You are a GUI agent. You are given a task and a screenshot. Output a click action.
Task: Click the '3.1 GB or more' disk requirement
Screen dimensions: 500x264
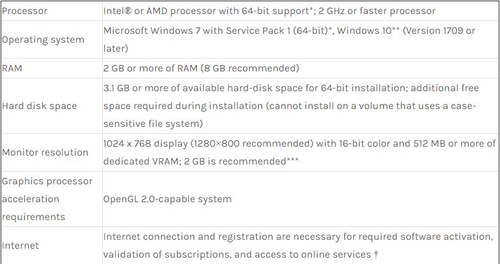[137, 87]
